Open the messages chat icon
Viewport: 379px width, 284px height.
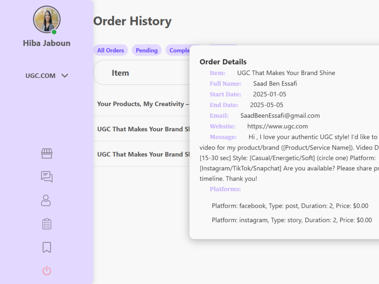(x=47, y=176)
